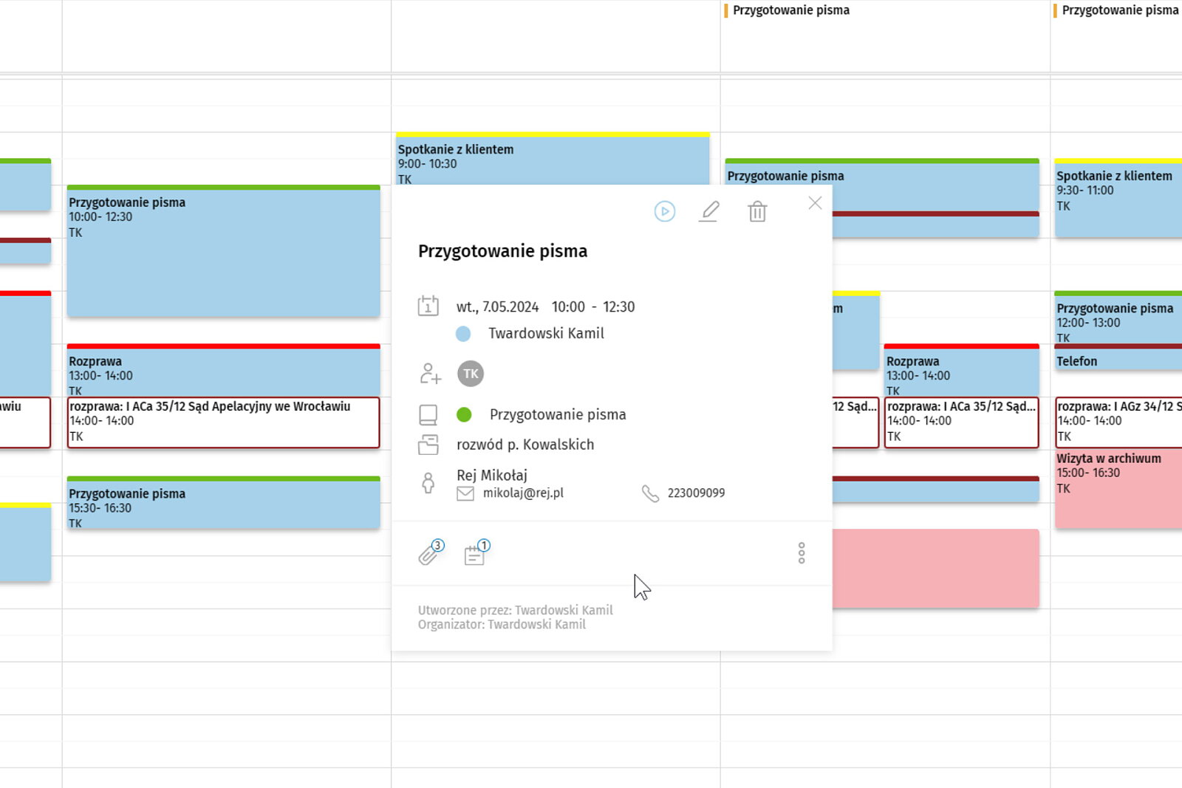Image resolution: width=1182 pixels, height=788 pixels.
Task: Open the case rozwód p. Kowalskich
Action: (x=525, y=445)
